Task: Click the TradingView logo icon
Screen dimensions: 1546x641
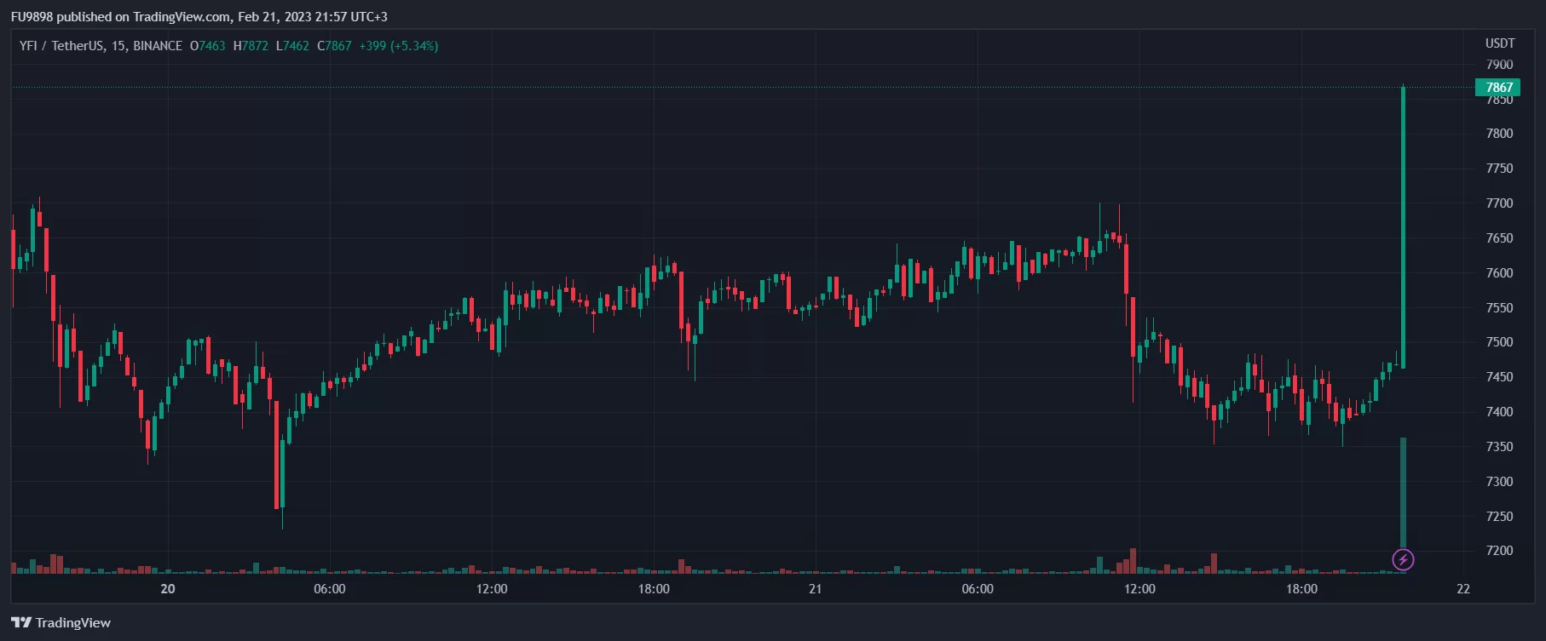Action: pyautogui.click(x=21, y=622)
